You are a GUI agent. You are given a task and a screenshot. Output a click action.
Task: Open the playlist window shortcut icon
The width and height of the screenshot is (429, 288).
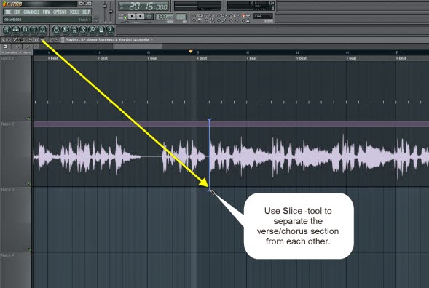pyautogui.click(x=7, y=30)
